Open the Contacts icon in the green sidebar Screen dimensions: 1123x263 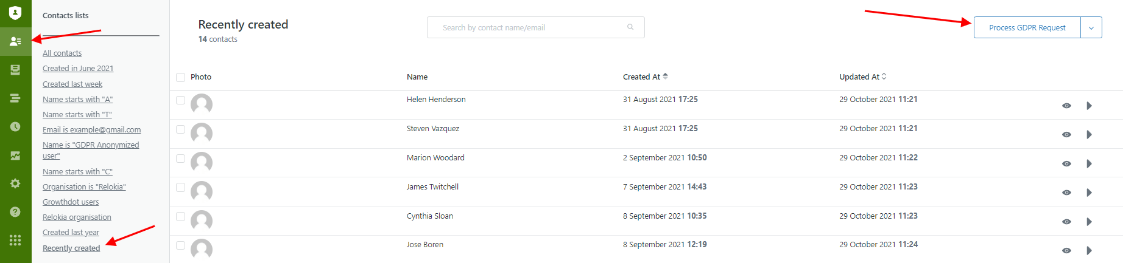click(x=15, y=41)
